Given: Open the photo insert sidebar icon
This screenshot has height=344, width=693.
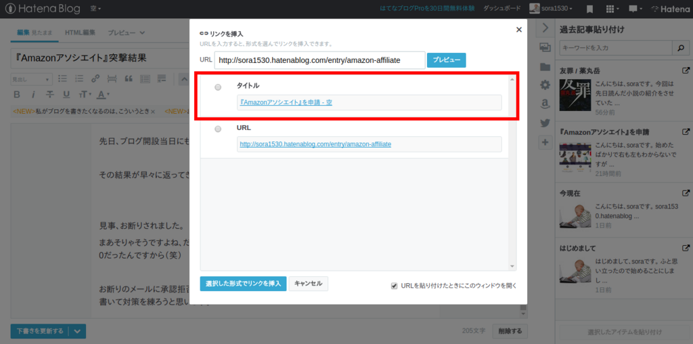Looking at the screenshot, I should (545, 47).
